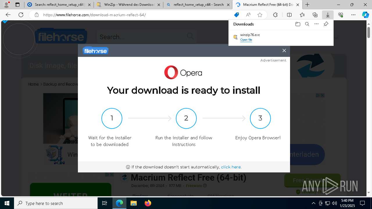
Task: Activate the Read aloud icon
Action: coord(248,15)
